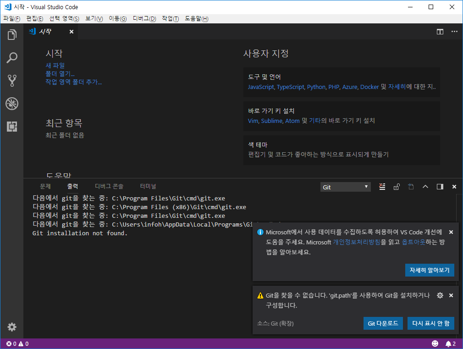Click the errors and warnings count in status bar

[17, 343]
